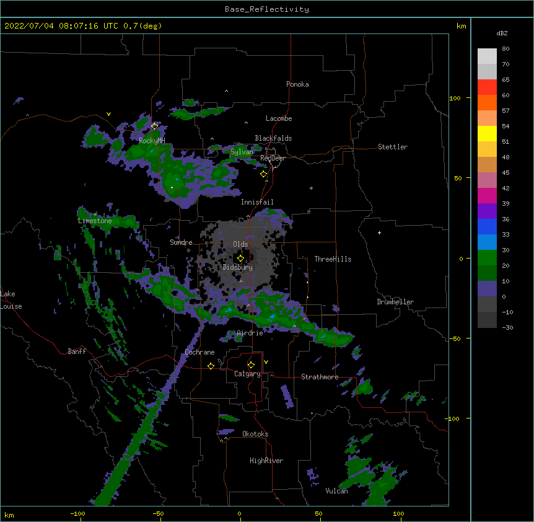Click the Okotoks label
This screenshot has width=534, height=522.
click(255, 434)
